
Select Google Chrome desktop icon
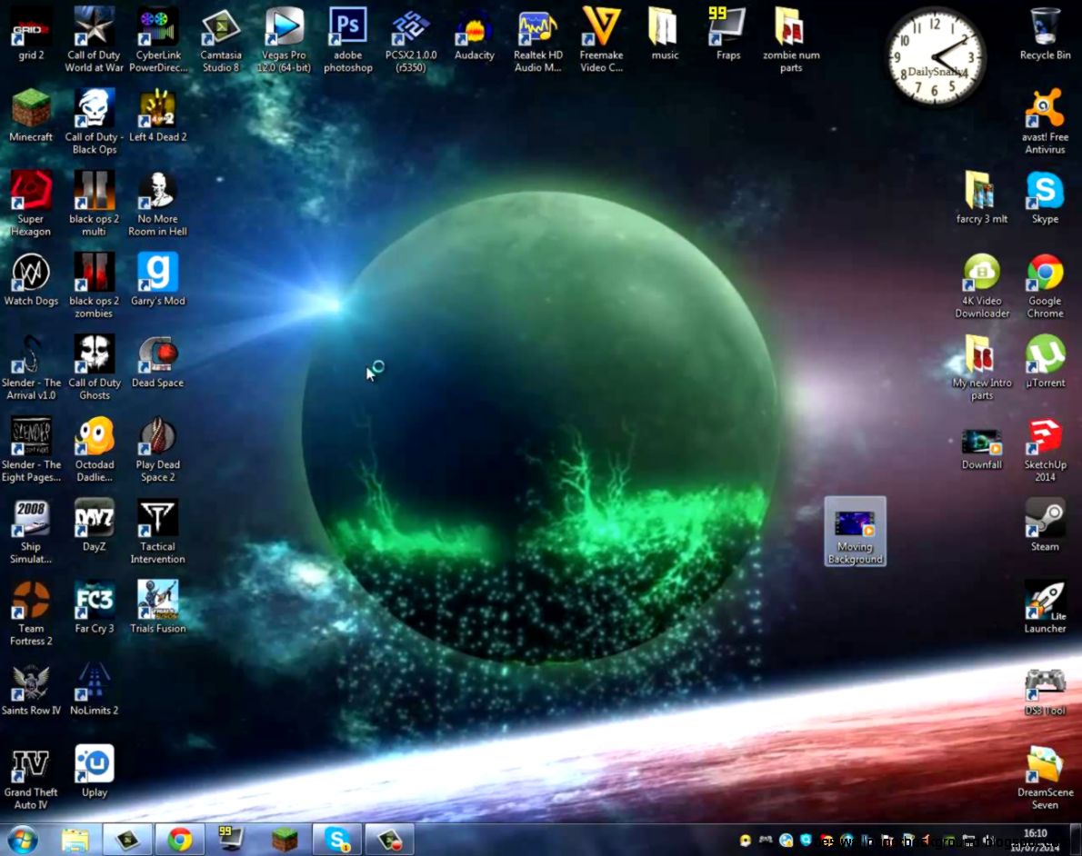click(1045, 284)
